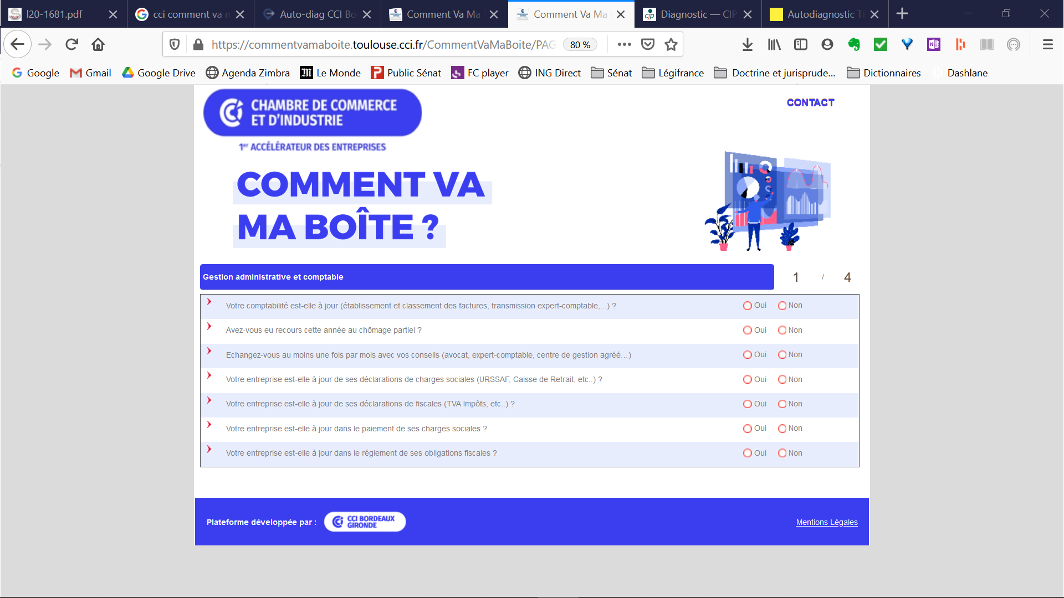Viewport: 1064px width, 598px height.
Task: Bookmark this page with the star icon
Action: point(671,44)
